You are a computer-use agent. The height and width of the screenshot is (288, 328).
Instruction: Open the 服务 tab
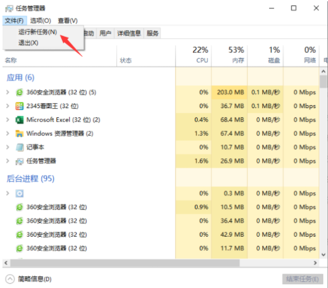pyautogui.click(x=152, y=33)
